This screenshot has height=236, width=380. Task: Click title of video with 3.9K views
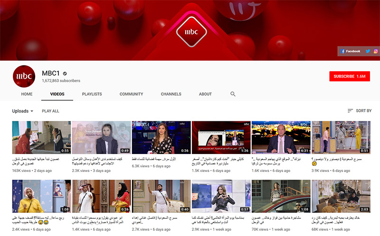(336, 161)
